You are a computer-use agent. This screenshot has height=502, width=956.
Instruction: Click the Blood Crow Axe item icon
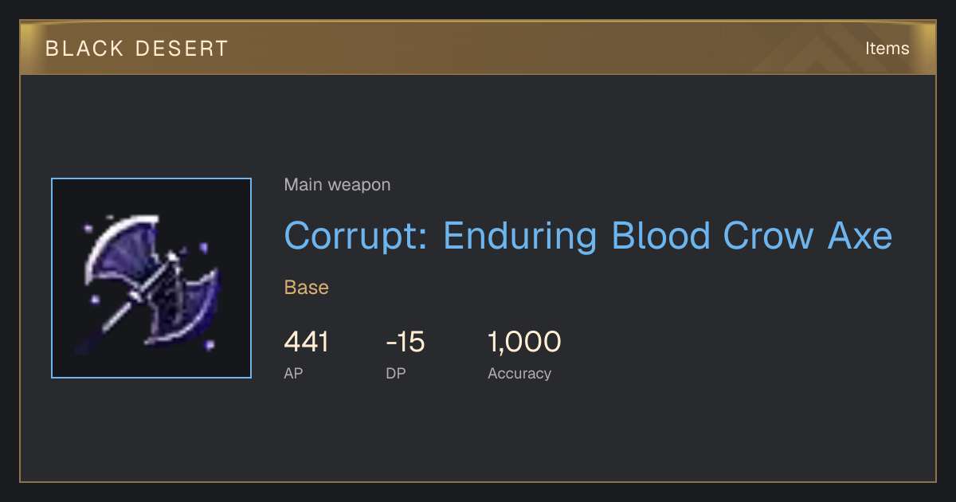pos(151,278)
